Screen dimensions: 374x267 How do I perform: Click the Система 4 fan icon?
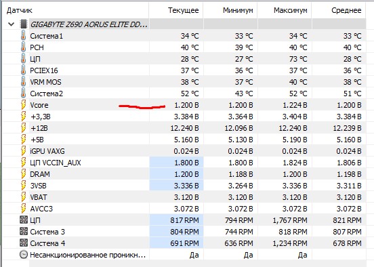pyautogui.click(x=24, y=243)
